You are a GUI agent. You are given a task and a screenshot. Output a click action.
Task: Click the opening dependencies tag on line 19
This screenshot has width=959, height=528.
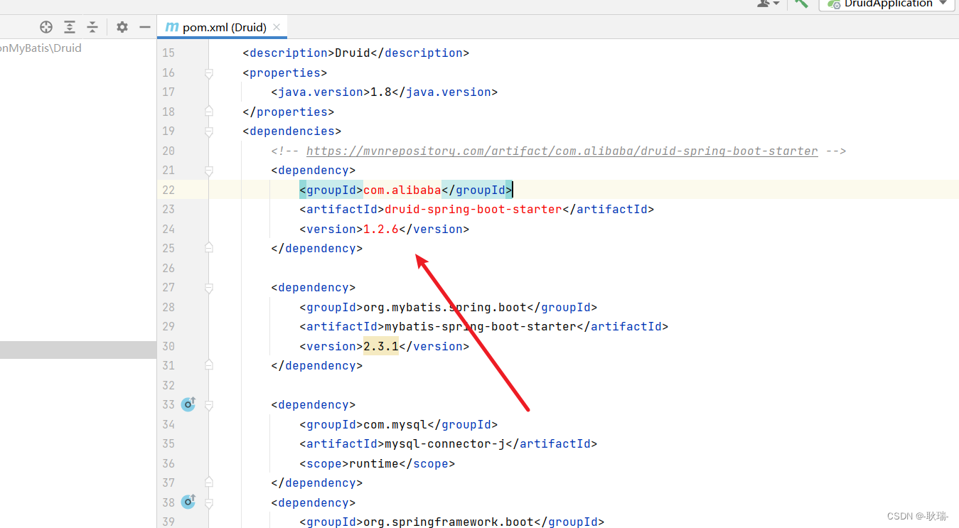292,131
